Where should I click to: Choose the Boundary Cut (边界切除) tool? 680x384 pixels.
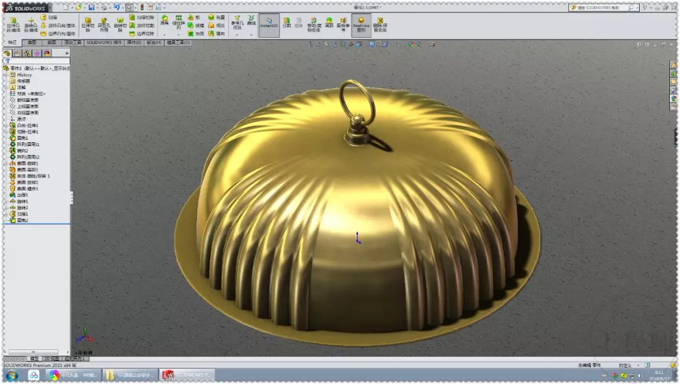[142, 33]
